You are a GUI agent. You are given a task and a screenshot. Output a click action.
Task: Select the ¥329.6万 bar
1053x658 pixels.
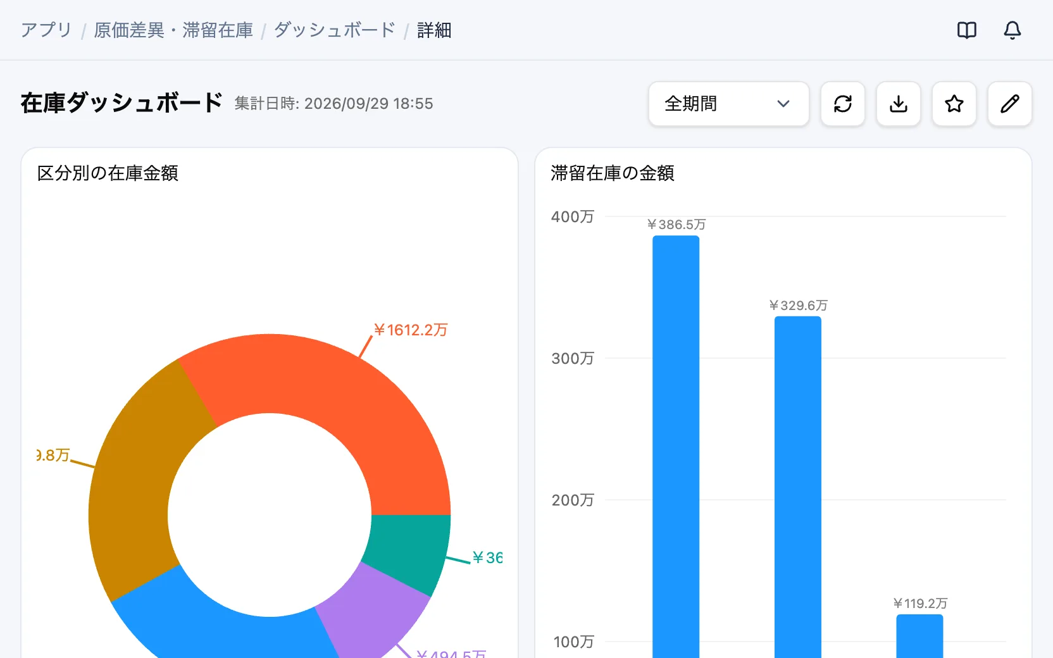798,487
